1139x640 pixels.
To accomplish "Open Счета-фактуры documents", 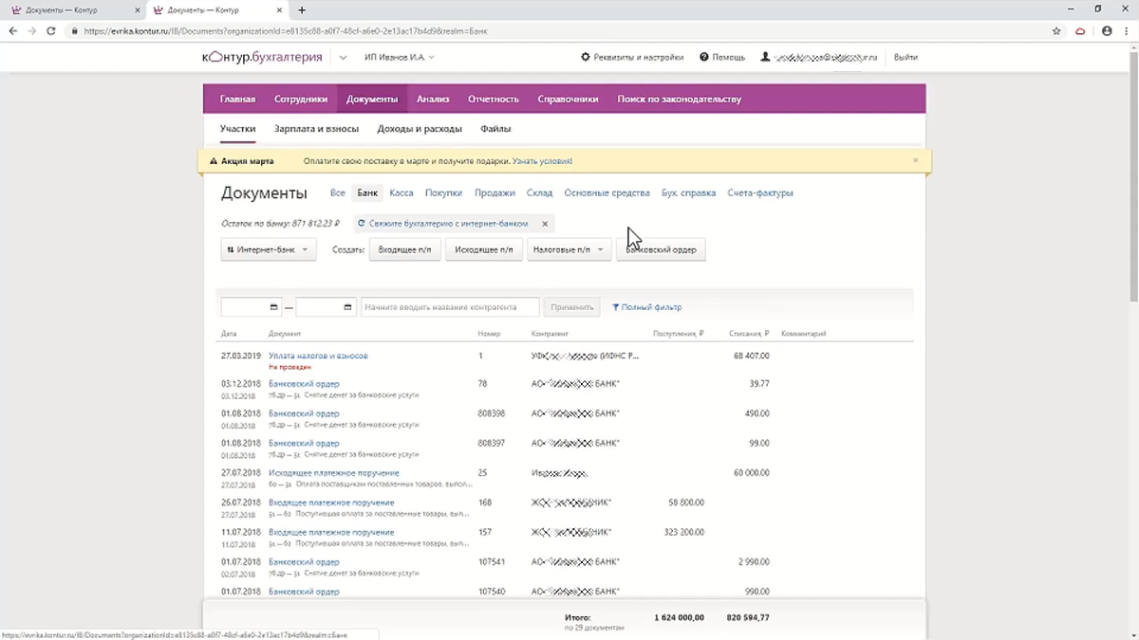I will 760,193.
